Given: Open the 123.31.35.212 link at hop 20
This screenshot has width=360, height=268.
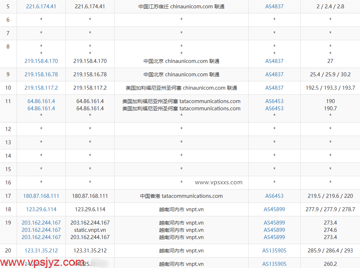Looking at the screenshot, I should pyautogui.click(x=41, y=250).
